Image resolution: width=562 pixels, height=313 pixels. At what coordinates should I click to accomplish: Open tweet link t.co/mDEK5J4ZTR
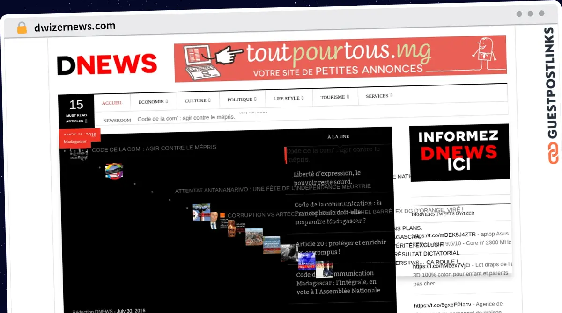click(x=444, y=235)
